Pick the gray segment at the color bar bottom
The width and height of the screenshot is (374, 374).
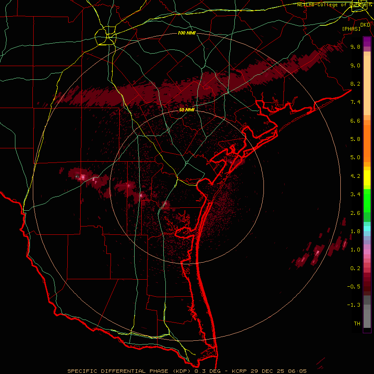367,318
